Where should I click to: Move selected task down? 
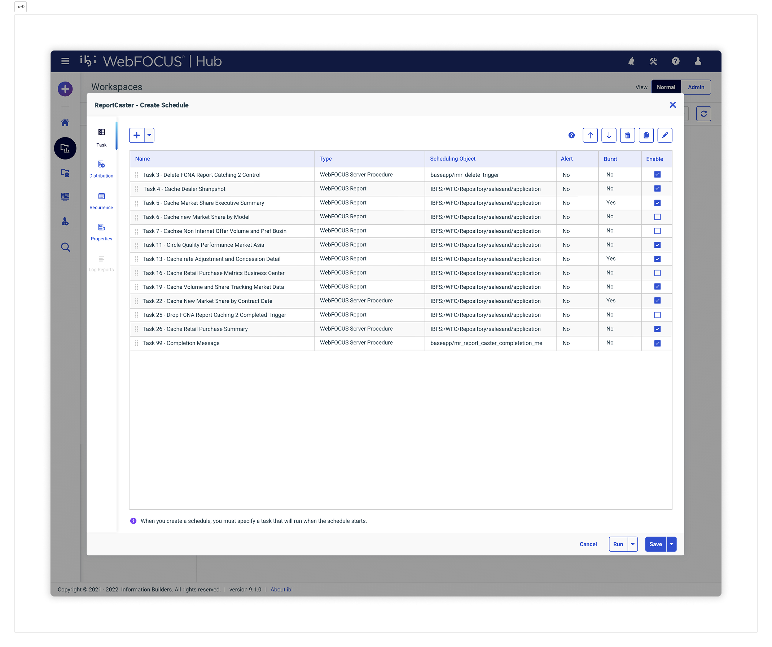pos(609,135)
